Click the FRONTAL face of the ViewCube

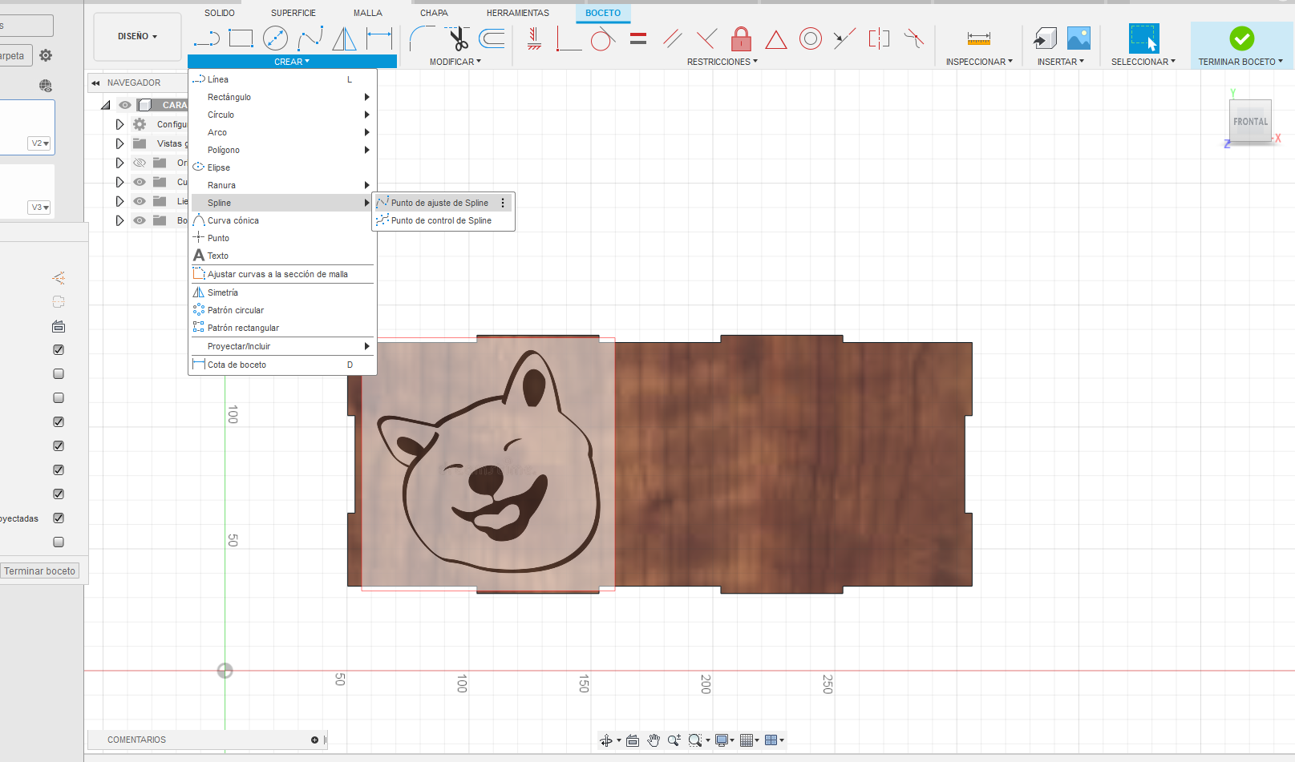1250,122
